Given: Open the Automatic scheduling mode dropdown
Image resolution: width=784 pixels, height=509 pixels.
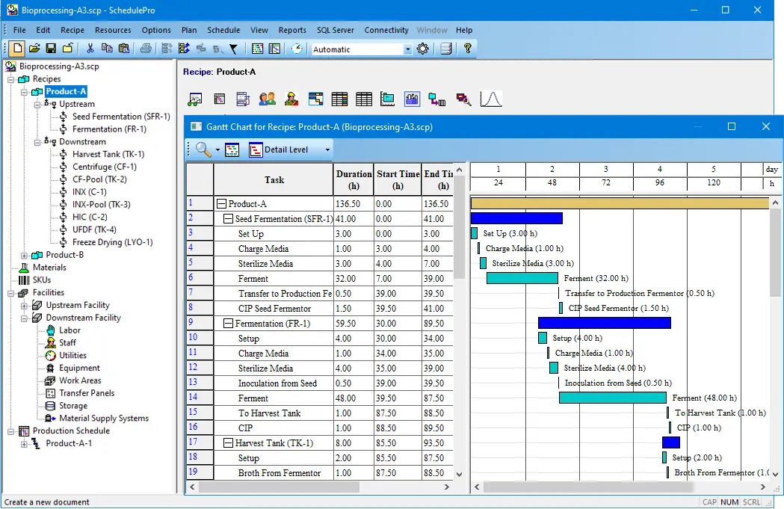Looking at the screenshot, I should 407,49.
